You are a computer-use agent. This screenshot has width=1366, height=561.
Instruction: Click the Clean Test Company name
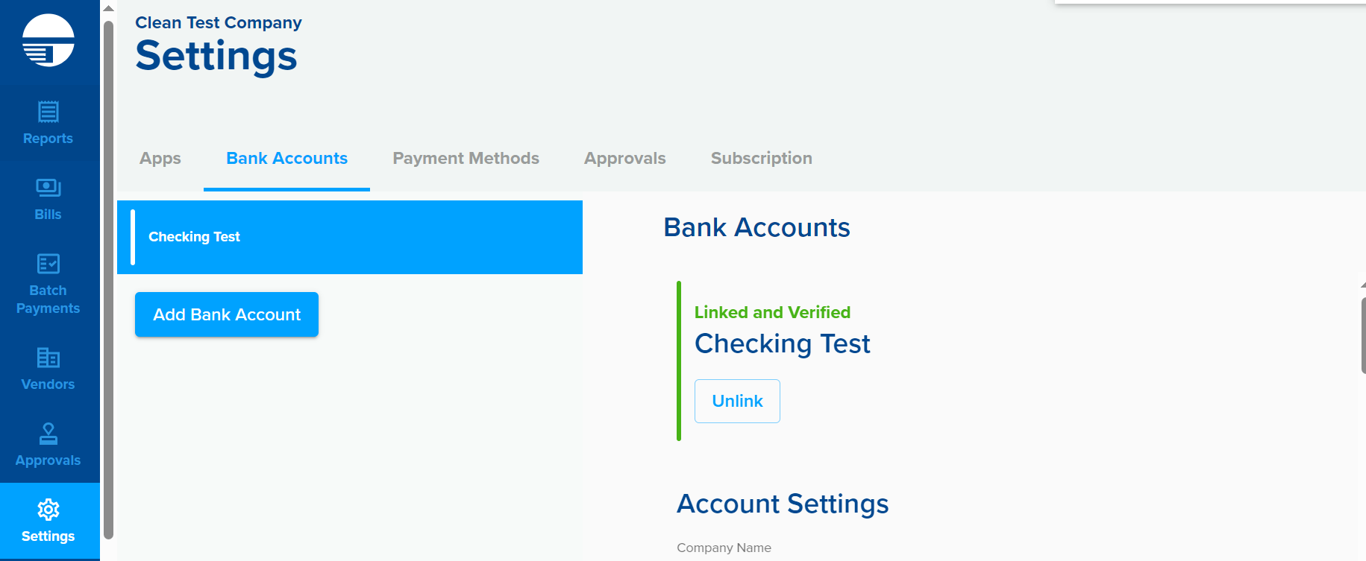[219, 22]
